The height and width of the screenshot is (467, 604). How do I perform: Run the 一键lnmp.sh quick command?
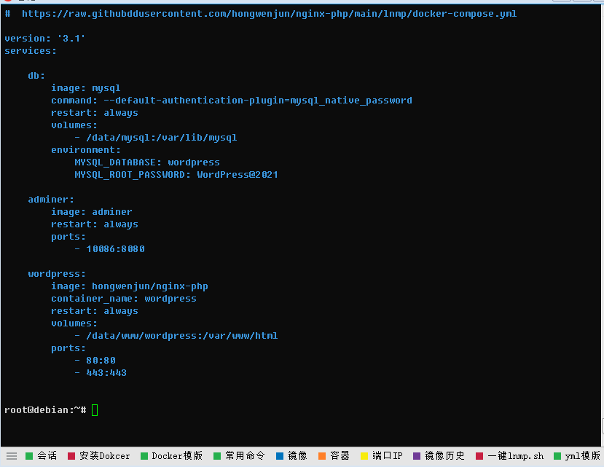click(510, 456)
